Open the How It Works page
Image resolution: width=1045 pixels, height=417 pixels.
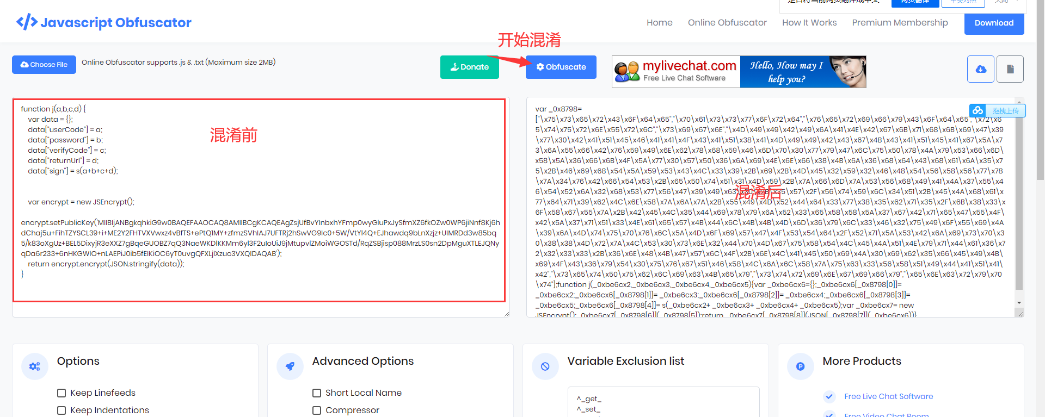click(x=809, y=22)
